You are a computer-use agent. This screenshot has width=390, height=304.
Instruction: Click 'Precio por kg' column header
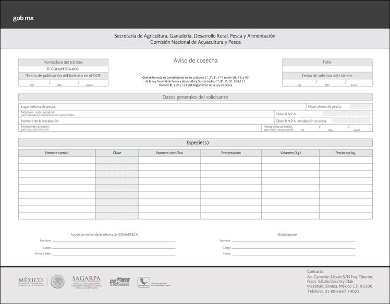pos(346,153)
